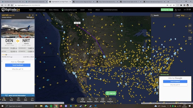Click the flight Search field

point(161,15)
